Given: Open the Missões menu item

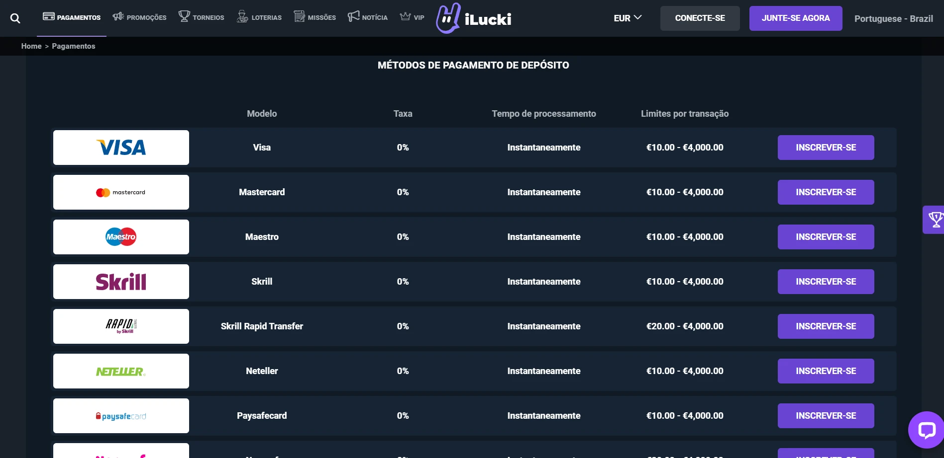Looking at the screenshot, I should pyautogui.click(x=315, y=17).
